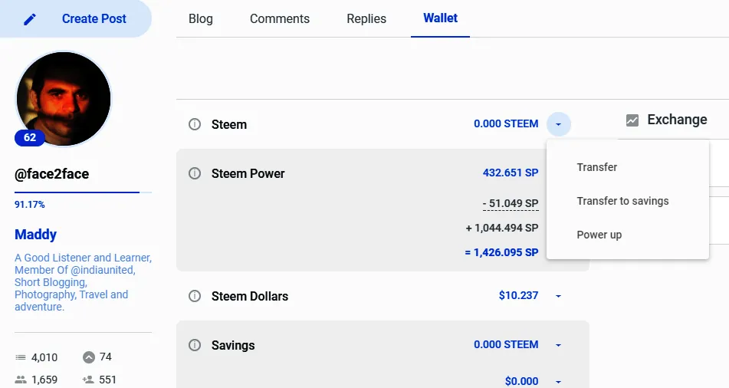This screenshot has height=388, width=729.
Task: Collapse the Steem balance dropdown arrow
Action: pos(558,124)
